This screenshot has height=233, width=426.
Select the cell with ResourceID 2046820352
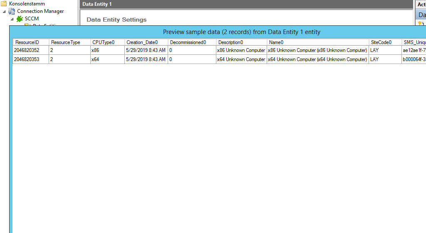[27, 50]
